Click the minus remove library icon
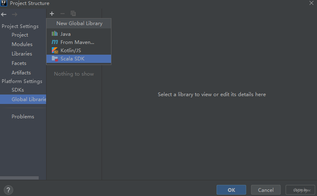 pos(62,14)
